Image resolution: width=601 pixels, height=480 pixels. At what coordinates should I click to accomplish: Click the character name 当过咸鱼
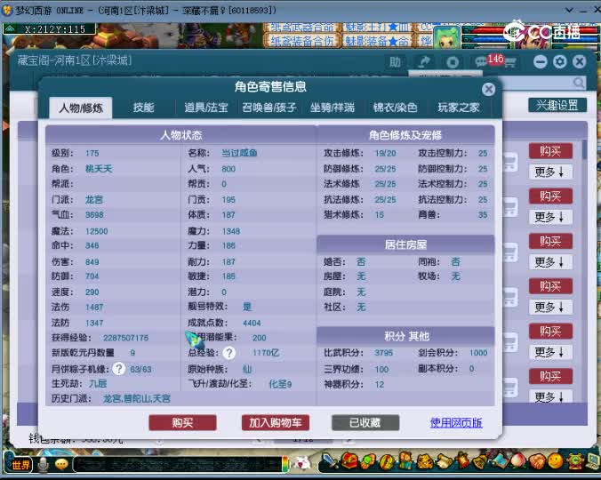(x=239, y=153)
